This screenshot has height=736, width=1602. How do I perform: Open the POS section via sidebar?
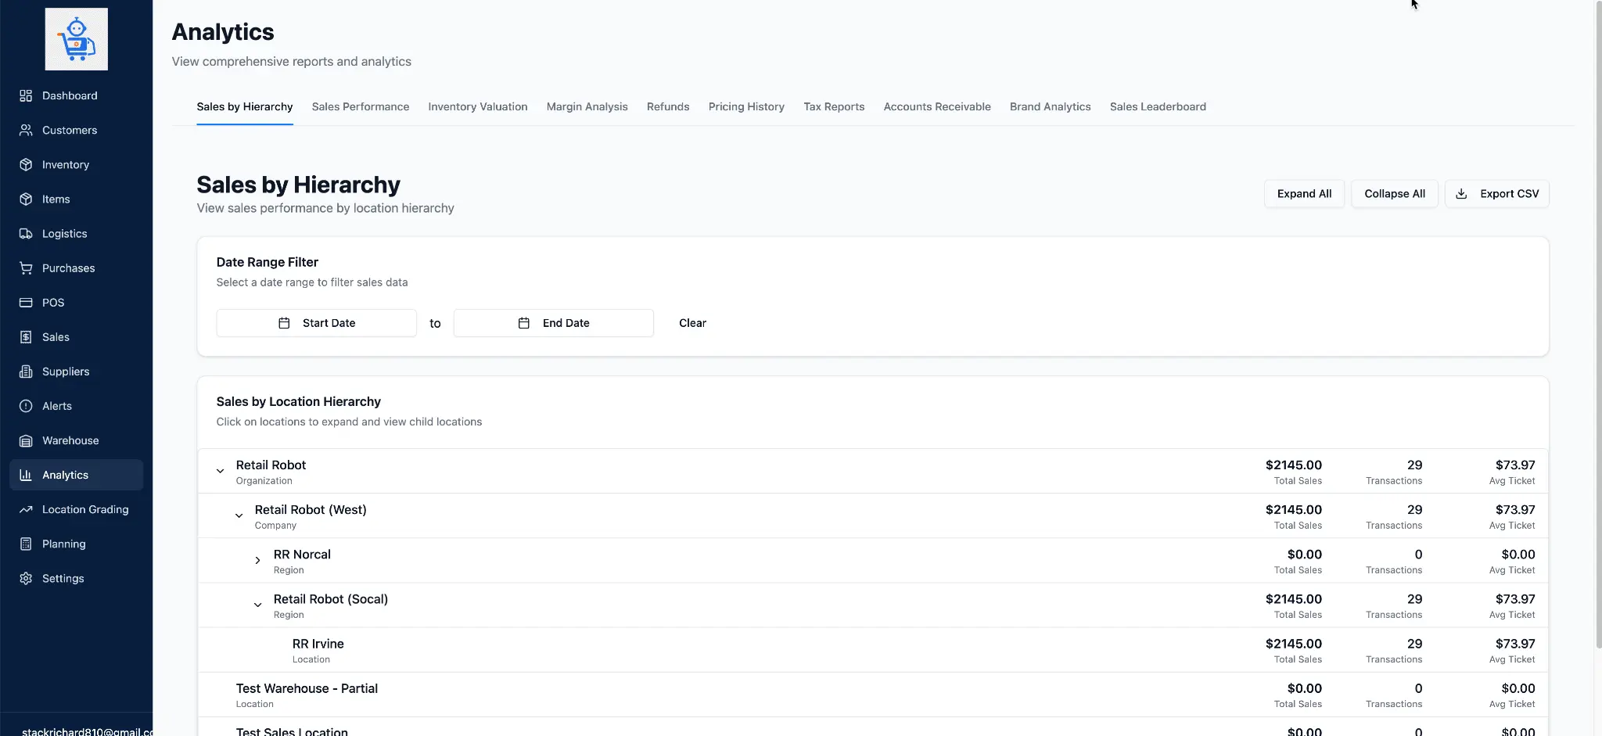[x=26, y=302]
